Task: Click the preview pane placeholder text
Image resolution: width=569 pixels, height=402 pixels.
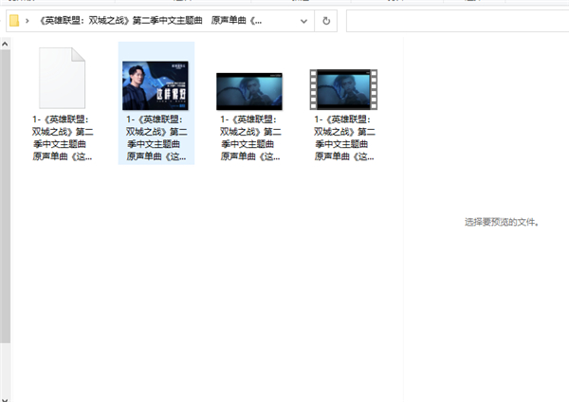Action: [502, 222]
